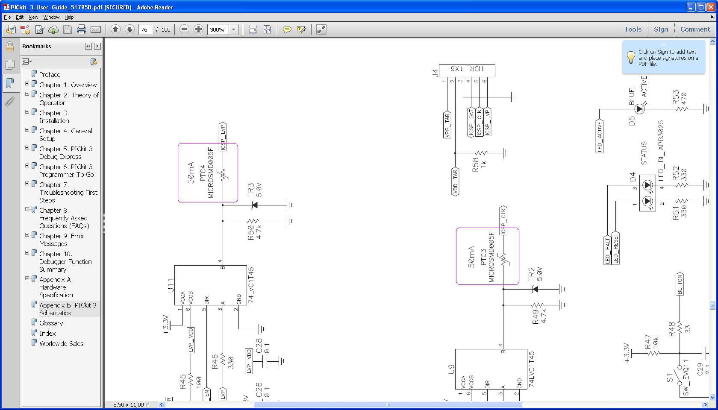Go to the previous page arrow

coord(115,29)
